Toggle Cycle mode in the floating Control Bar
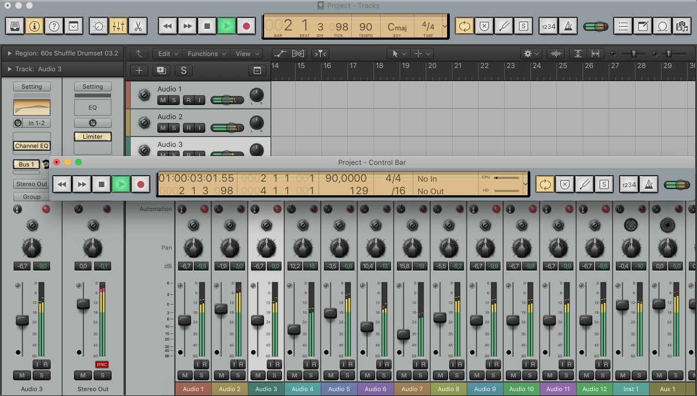This screenshot has width=697, height=396. (x=545, y=184)
